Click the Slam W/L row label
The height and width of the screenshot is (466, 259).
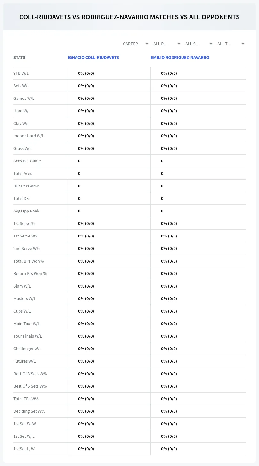coord(22,286)
